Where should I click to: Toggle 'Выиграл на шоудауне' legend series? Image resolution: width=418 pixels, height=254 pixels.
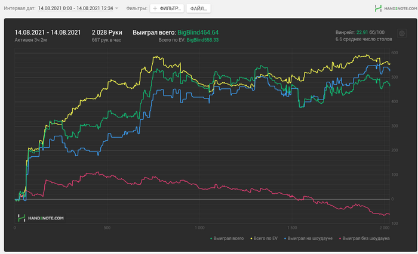click(309, 238)
